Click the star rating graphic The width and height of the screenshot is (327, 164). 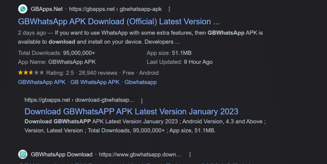tap(31, 73)
